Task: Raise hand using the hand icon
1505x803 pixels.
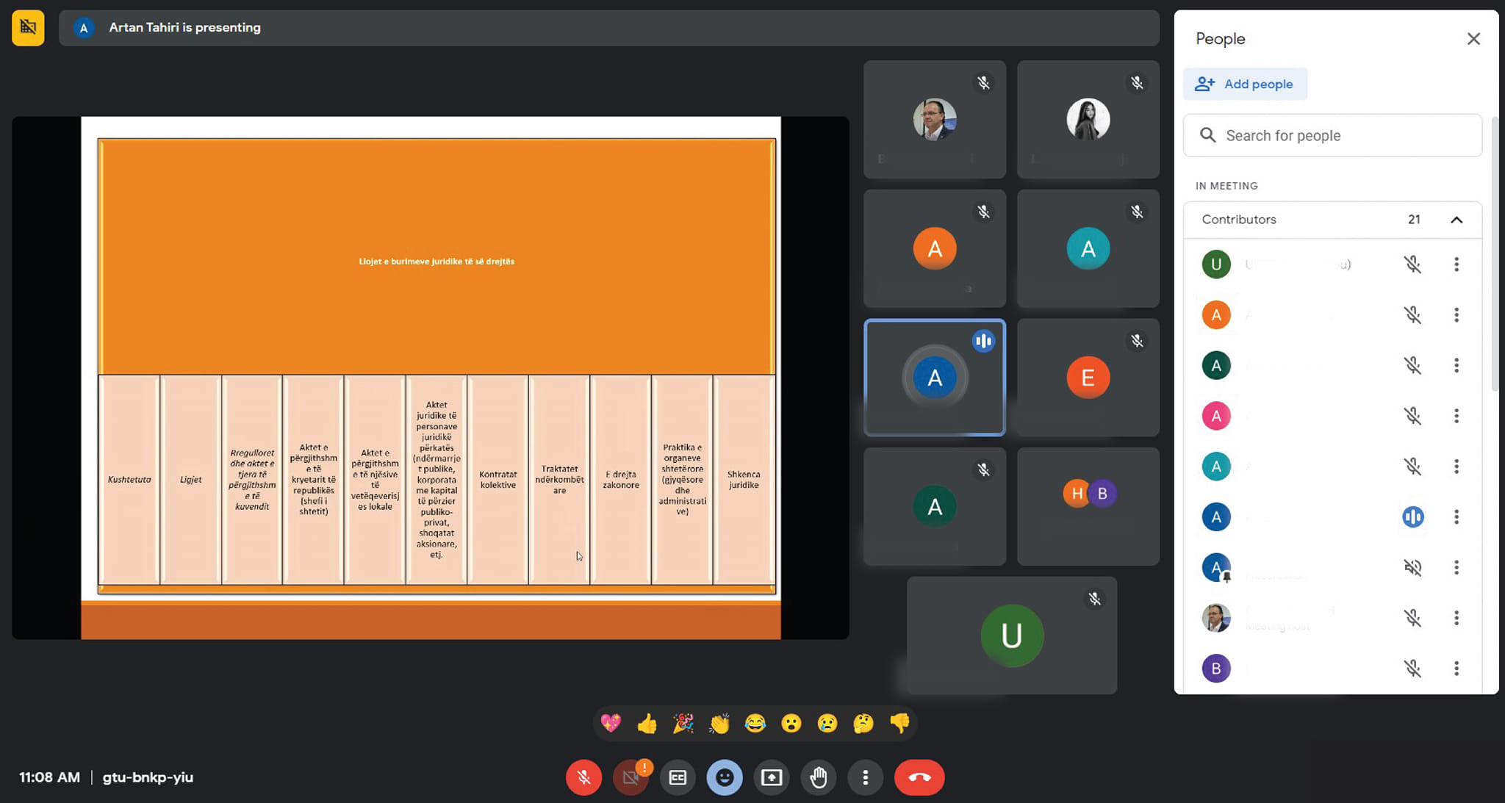Action: pyautogui.click(x=819, y=777)
